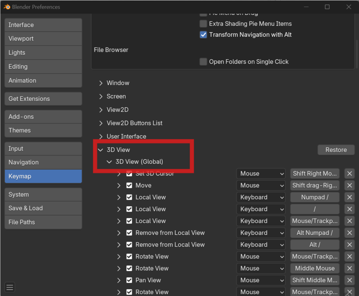This screenshot has height=296, width=359.
Task: Collapse the 3D View (Global) section
Action: (110, 162)
